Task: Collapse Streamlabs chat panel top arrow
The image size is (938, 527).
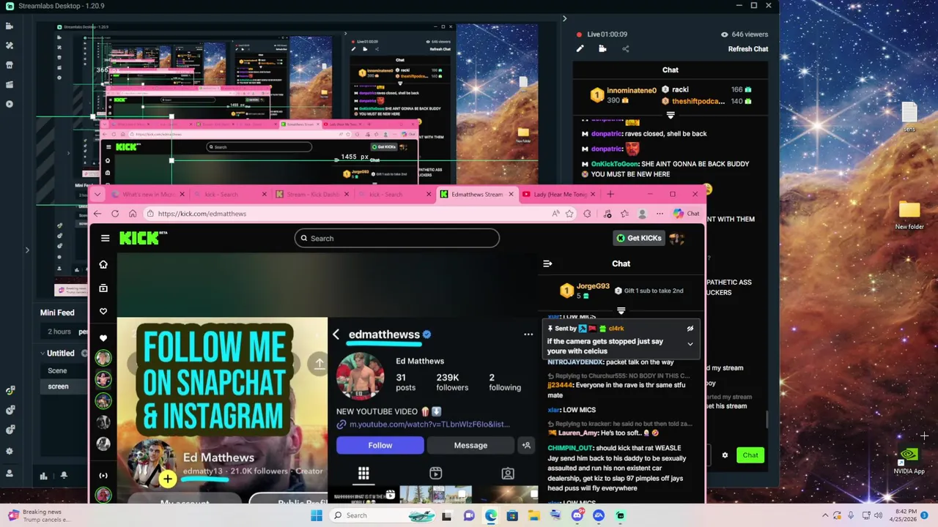Action: tap(564, 19)
